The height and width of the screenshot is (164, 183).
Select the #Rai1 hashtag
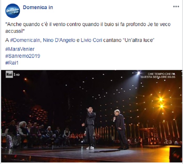point(12,63)
